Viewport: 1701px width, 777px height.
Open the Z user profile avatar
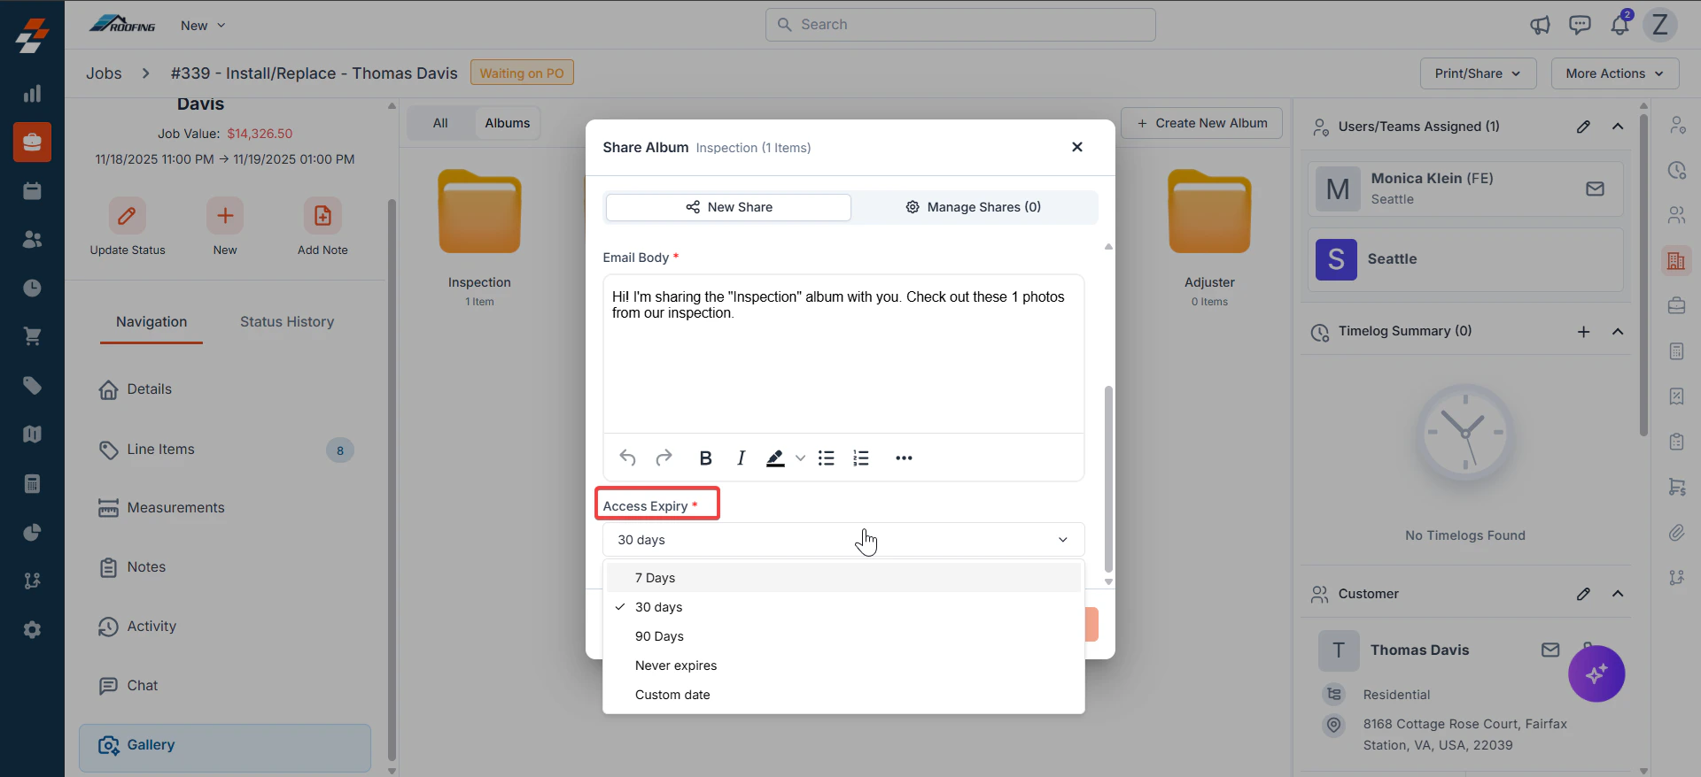(x=1660, y=25)
